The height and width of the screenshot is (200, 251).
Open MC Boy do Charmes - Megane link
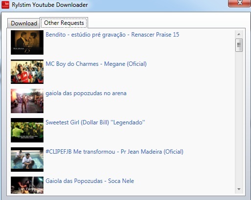coord(96,64)
